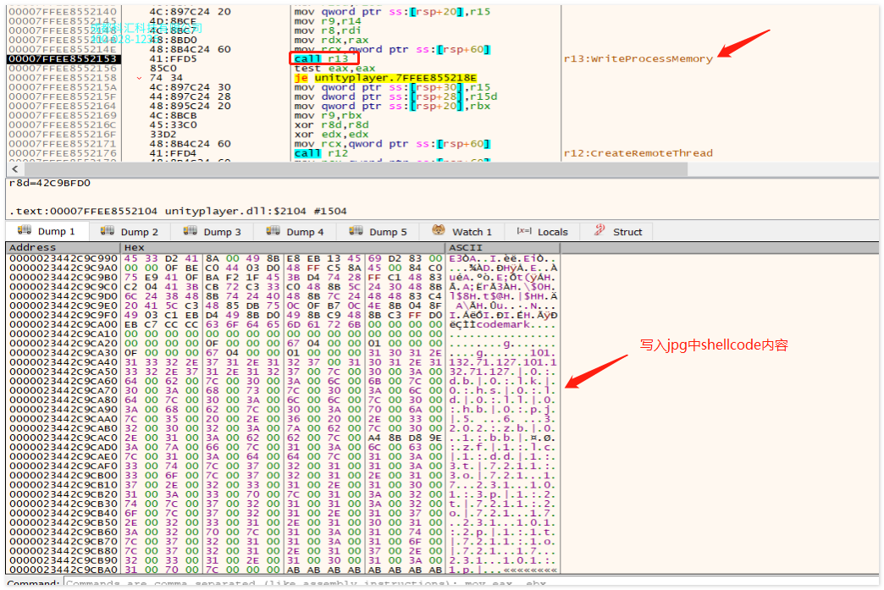The height and width of the screenshot is (590, 884).
Task: Click the Watch 1 bug icon
Action: pos(439,231)
